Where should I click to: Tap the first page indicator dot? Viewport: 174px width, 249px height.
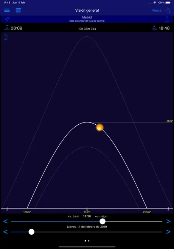85,241
